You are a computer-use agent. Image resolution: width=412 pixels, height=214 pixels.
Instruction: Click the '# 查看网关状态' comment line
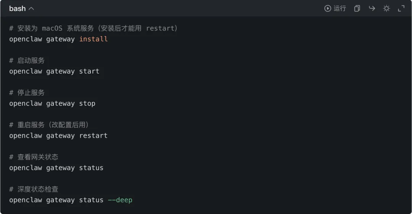pos(34,157)
